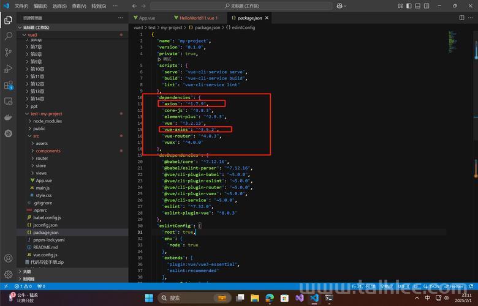Collapse the src folder
Screen dimensions: 478x306
pos(30,136)
